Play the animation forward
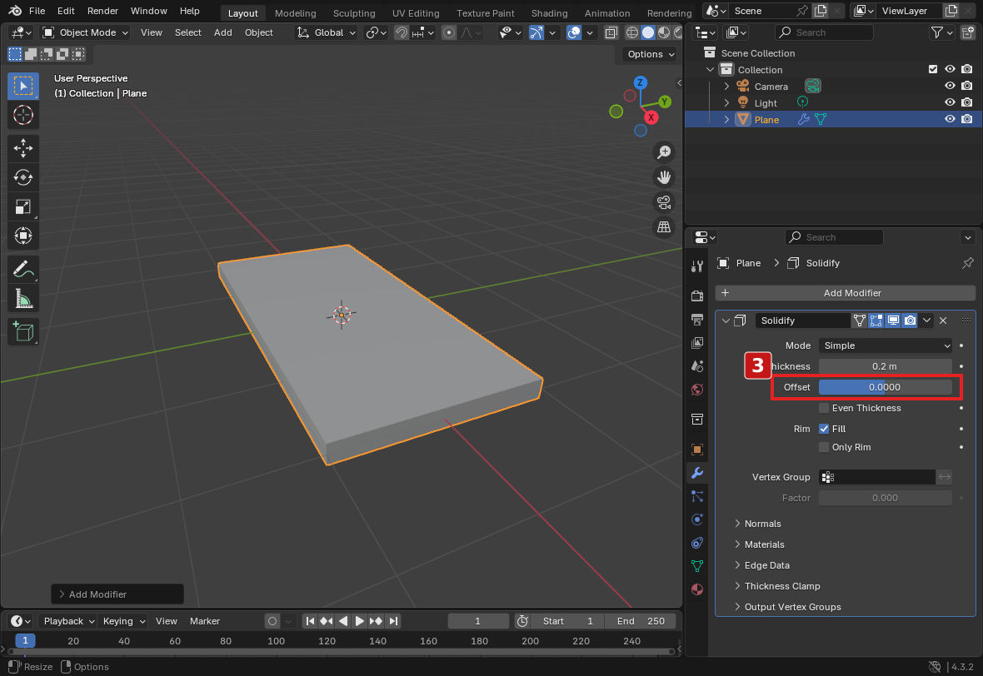This screenshot has width=983, height=676. 359,621
